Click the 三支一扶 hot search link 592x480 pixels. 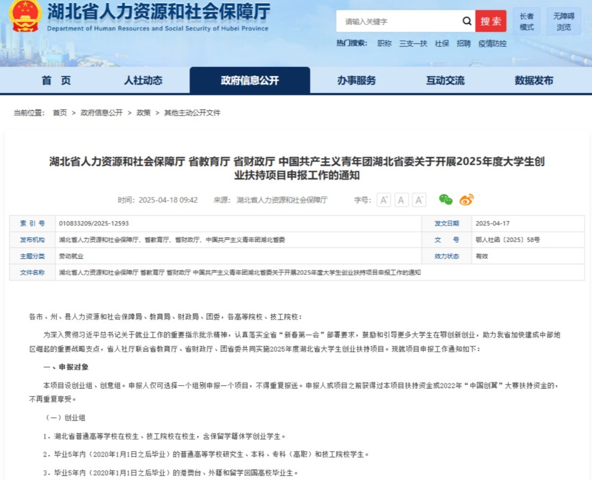413,44
